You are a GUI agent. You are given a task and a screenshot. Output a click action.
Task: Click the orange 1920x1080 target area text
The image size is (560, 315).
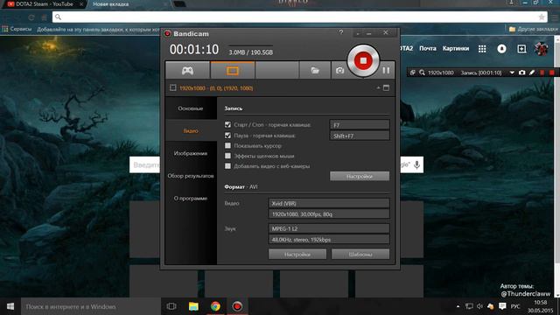[216, 87]
